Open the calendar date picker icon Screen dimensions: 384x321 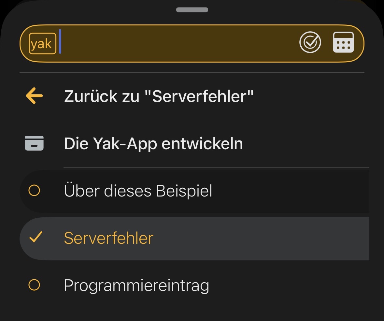343,43
